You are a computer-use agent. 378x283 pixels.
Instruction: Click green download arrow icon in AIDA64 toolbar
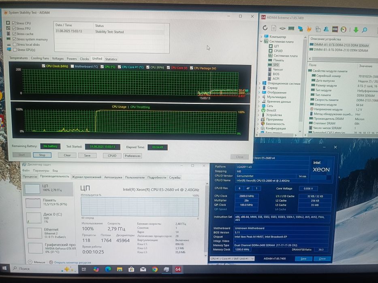(x=356, y=30)
